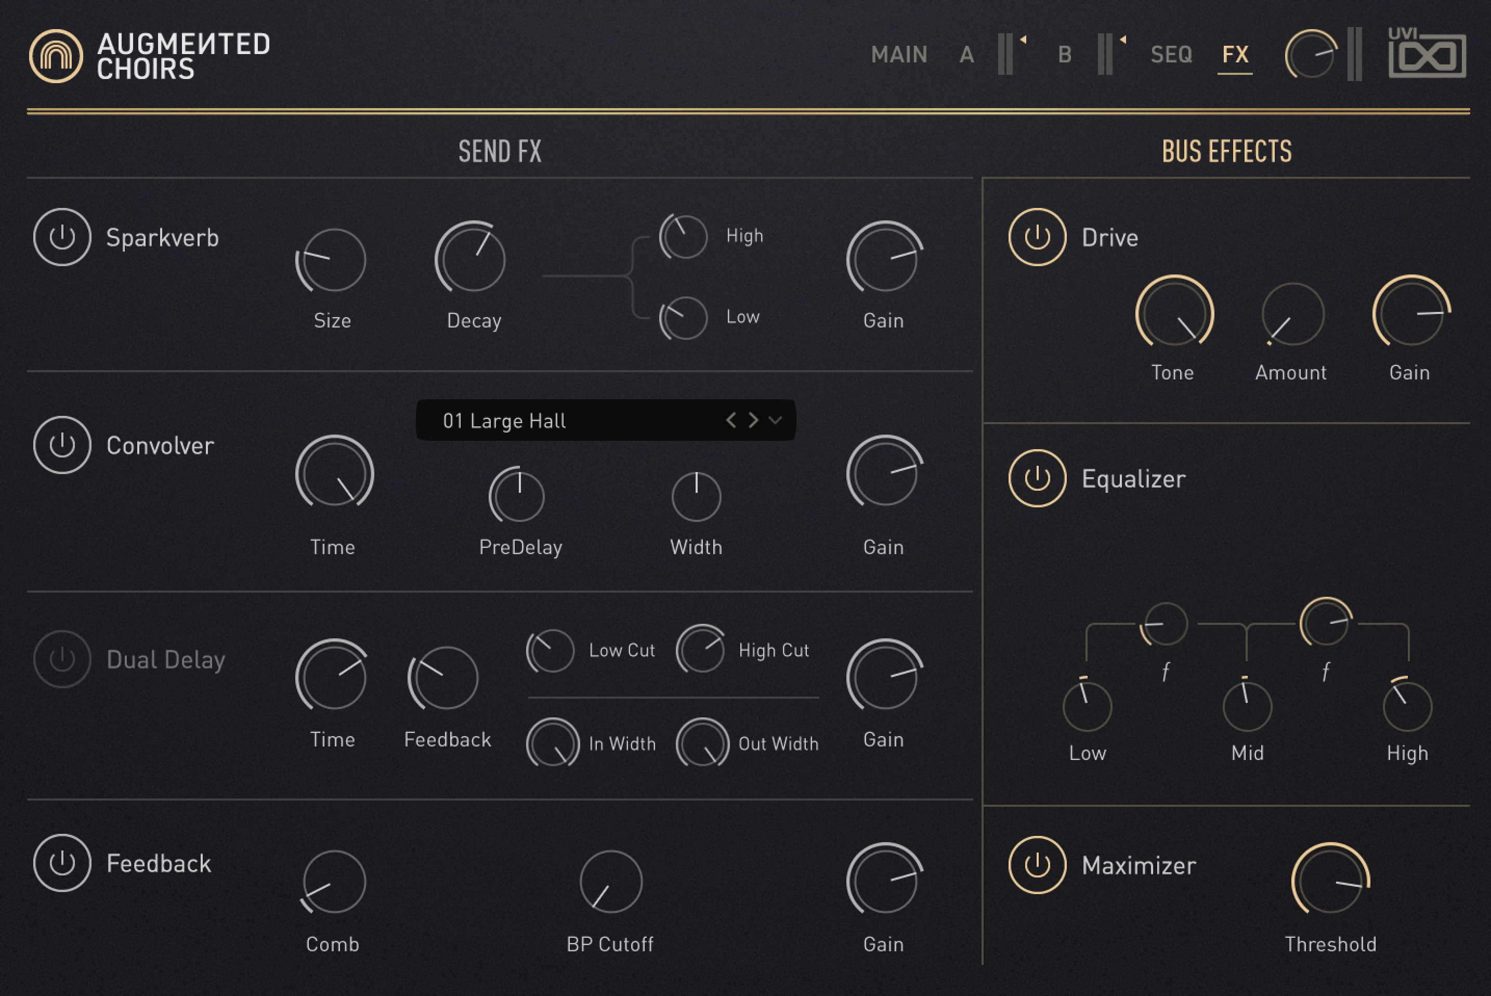The width and height of the screenshot is (1491, 996).
Task: Click the Dual Delay Out Width knob
Action: pyautogui.click(x=703, y=742)
